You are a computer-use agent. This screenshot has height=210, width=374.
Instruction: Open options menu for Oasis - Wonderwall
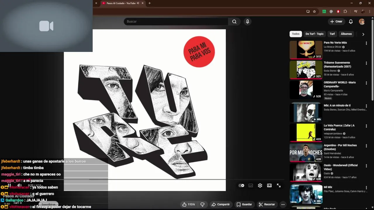tap(366, 166)
